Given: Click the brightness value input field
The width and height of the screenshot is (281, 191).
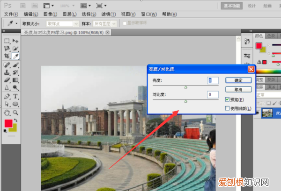Looking at the screenshot, I should (x=213, y=80).
